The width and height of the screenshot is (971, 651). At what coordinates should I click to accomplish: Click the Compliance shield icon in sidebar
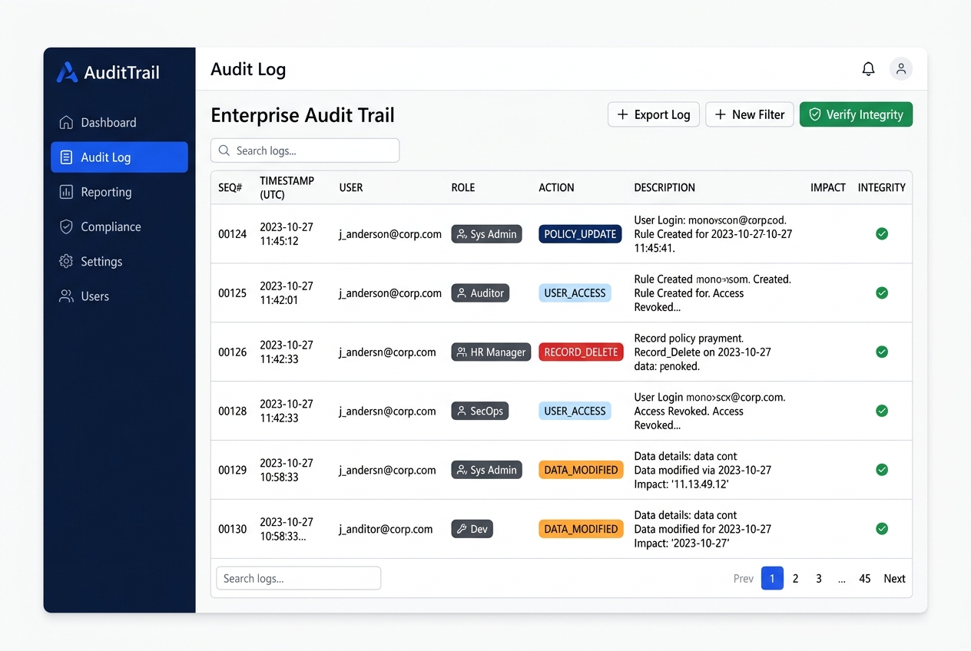(66, 226)
